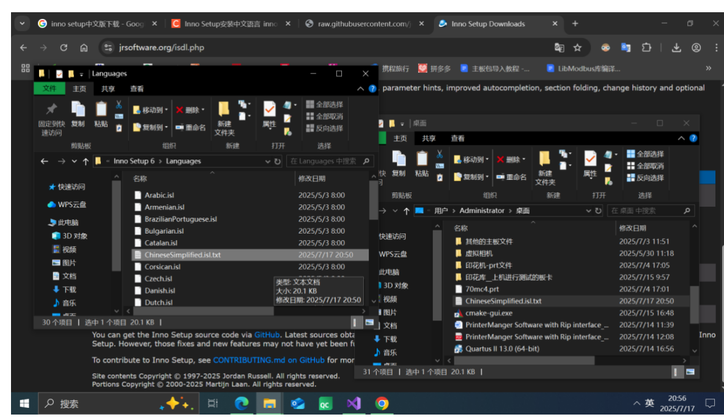
Task: Open Share (共享) tab in Languages window
Action: click(x=108, y=89)
